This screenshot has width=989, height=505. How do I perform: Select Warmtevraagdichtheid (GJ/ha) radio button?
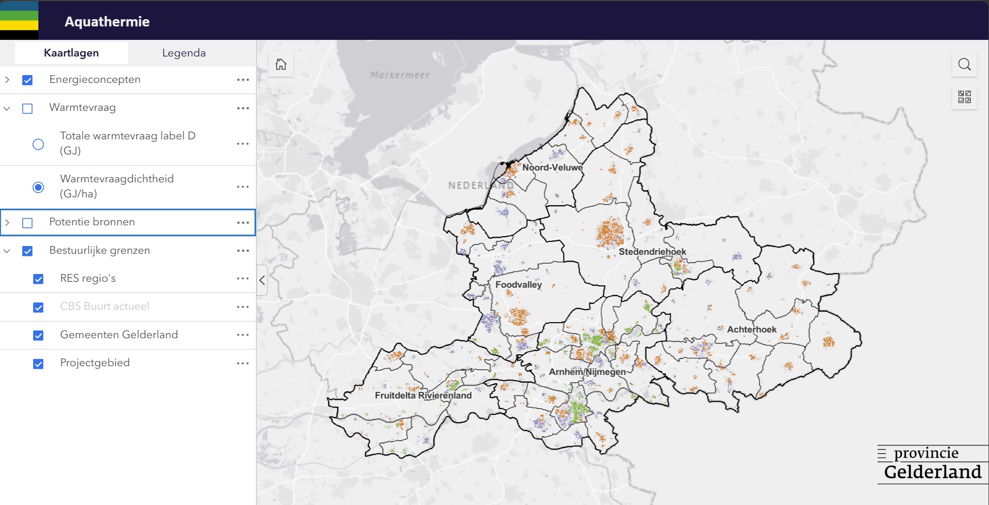point(38,187)
